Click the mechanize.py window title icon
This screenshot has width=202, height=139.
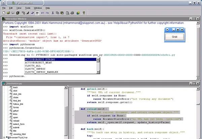click(x=4, y=83)
